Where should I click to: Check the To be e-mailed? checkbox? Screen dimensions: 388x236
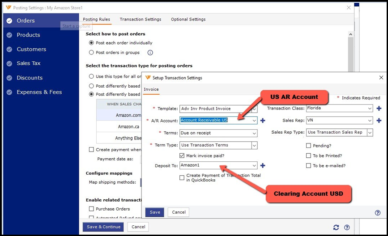click(309, 166)
